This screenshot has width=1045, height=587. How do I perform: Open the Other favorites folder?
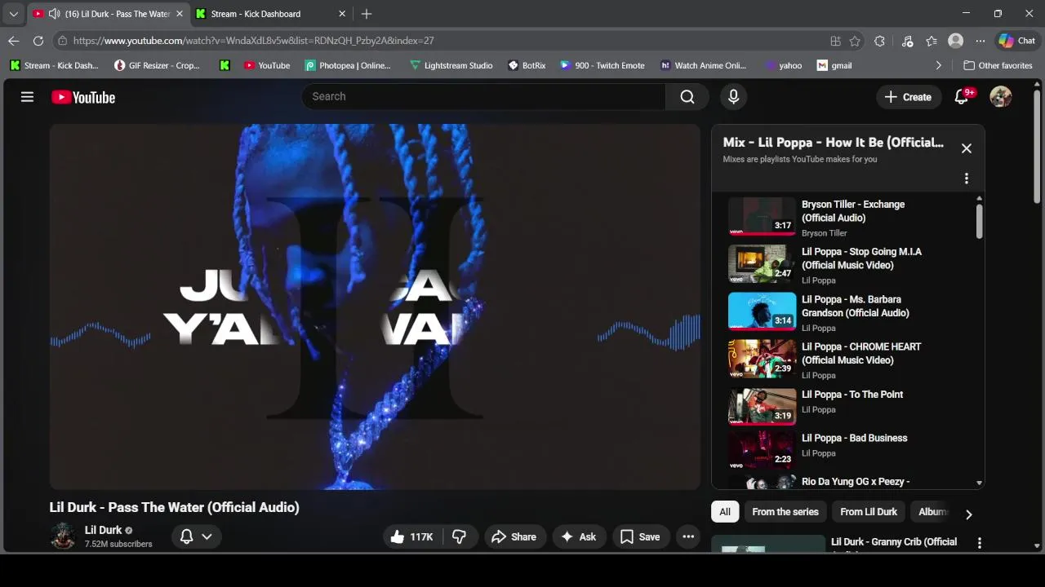998,65
